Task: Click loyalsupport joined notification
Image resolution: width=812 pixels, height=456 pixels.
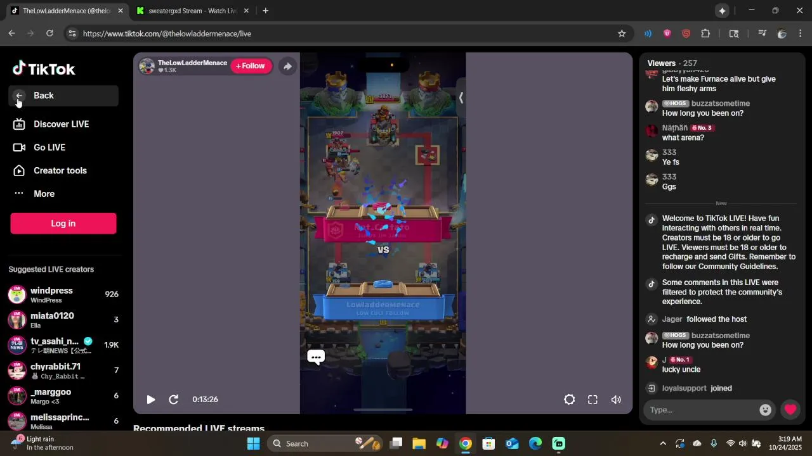Action: pyautogui.click(x=697, y=388)
